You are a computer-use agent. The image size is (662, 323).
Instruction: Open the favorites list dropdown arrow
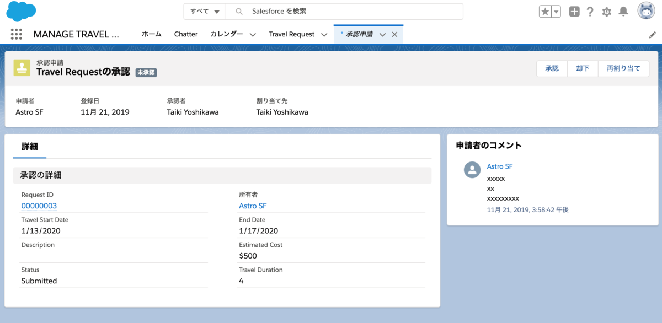(556, 12)
